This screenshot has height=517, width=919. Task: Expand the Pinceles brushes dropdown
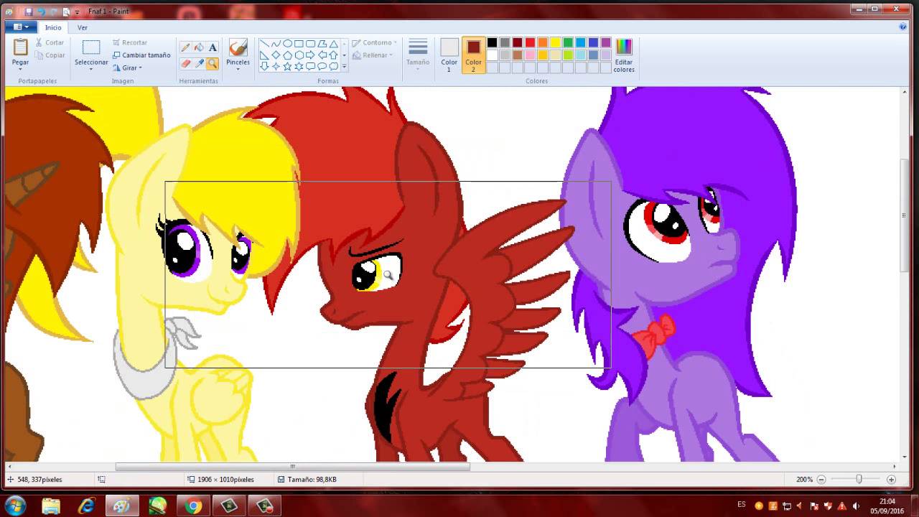[238, 70]
